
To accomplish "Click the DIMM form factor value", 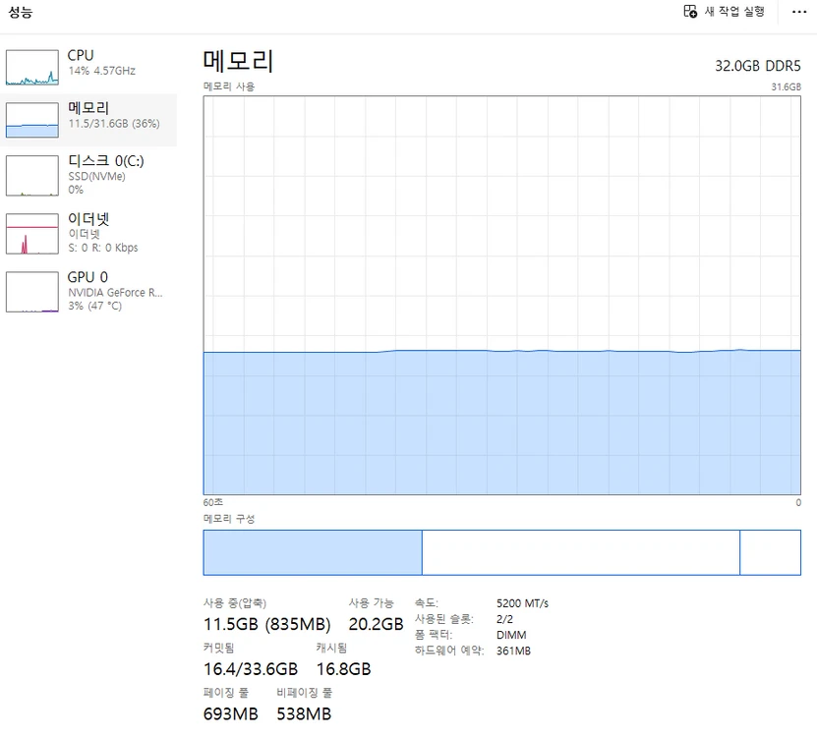I will pos(511,635).
